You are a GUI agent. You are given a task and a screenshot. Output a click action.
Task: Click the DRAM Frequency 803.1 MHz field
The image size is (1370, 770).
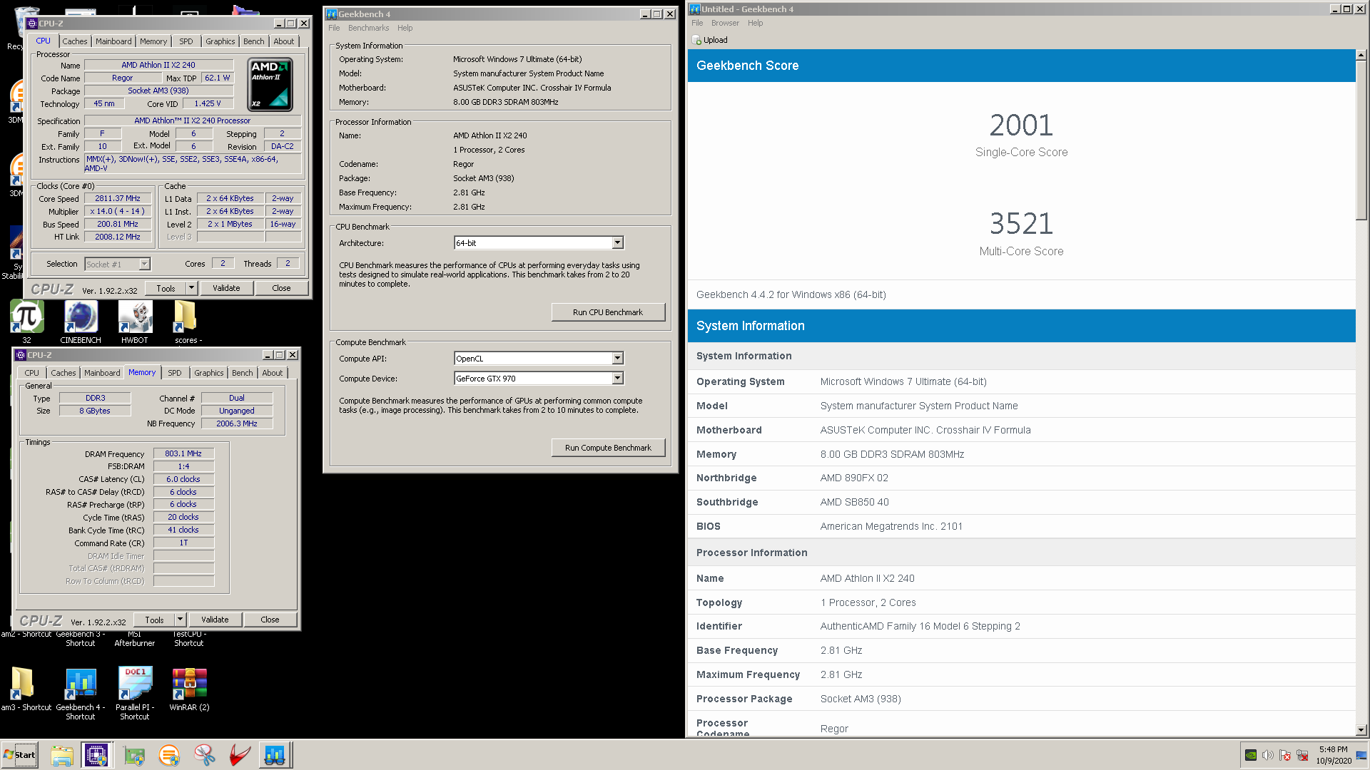click(183, 453)
